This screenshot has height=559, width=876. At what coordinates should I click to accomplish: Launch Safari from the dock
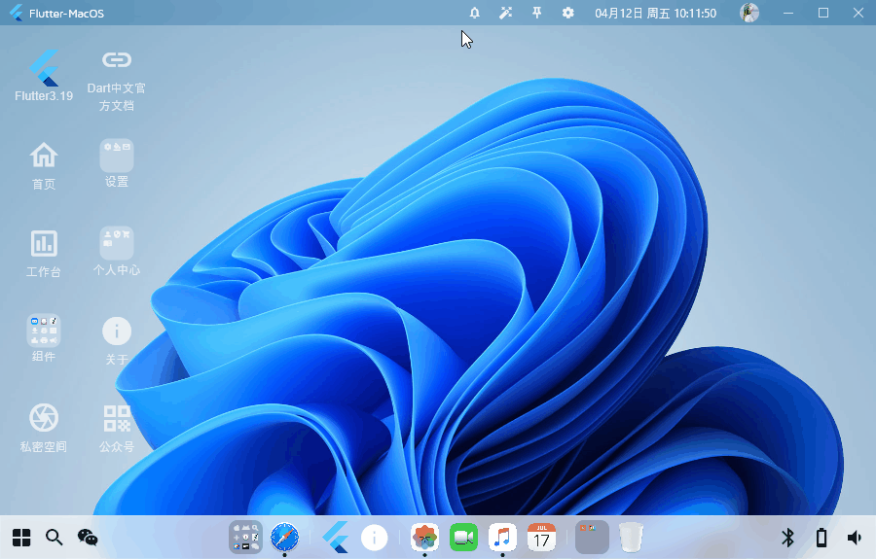pos(284,537)
